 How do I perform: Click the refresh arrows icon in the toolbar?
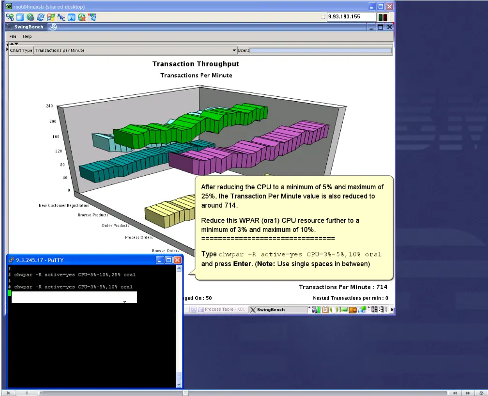pyautogui.click(x=41, y=17)
